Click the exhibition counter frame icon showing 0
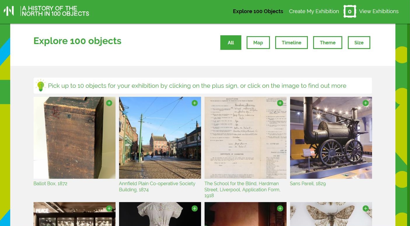The image size is (410, 226). pyautogui.click(x=350, y=11)
